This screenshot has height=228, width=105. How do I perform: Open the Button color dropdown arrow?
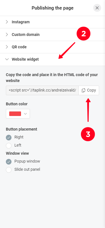25,114
